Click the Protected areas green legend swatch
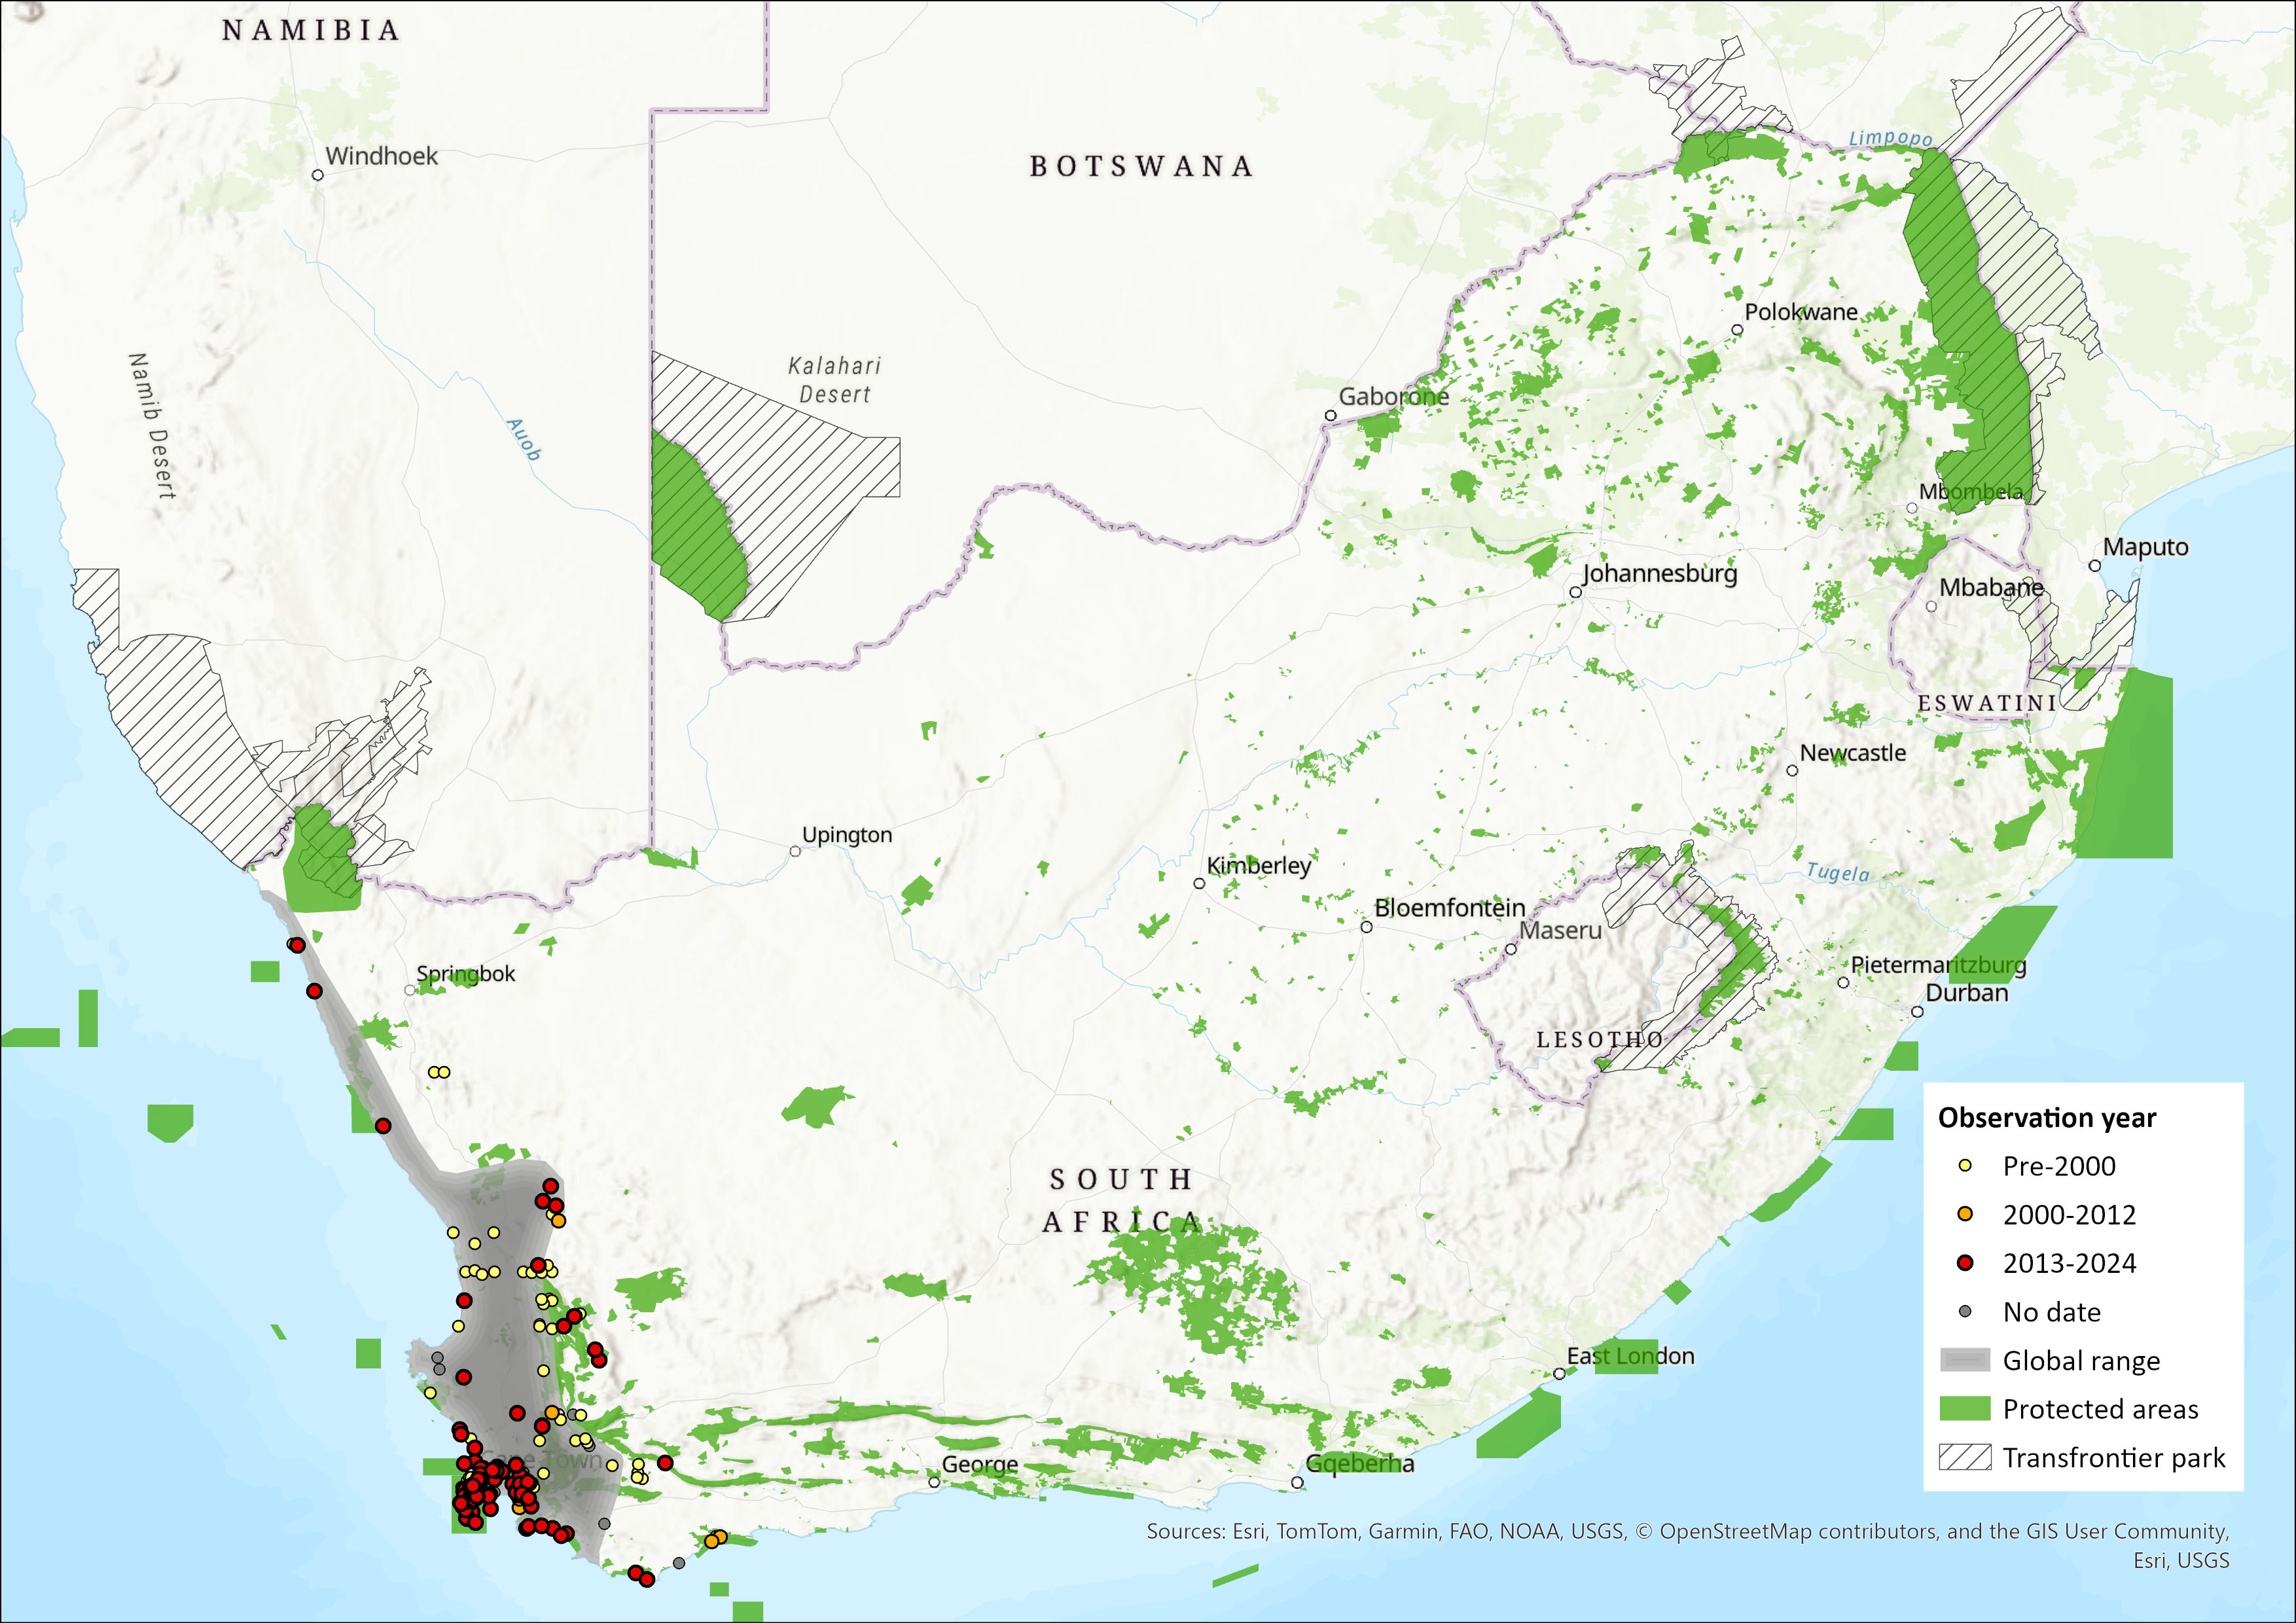Screen dimensions: 2296x1623 point(1965,1409)
